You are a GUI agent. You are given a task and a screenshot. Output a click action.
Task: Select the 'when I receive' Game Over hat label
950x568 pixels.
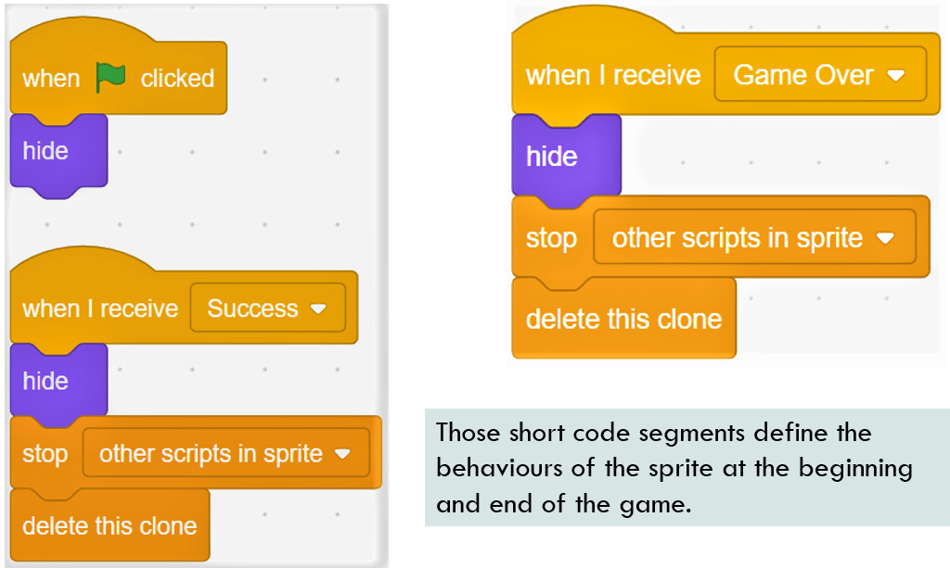pyautogui.click(x=613, y=75)
